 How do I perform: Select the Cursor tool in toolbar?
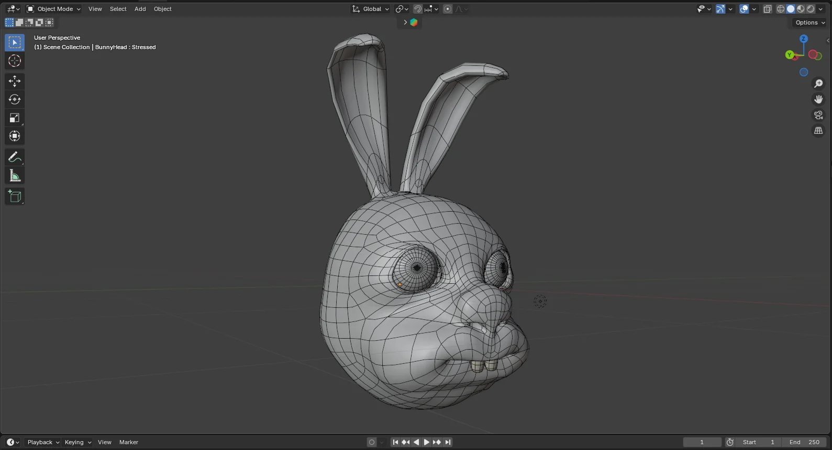tap(15, 61)
